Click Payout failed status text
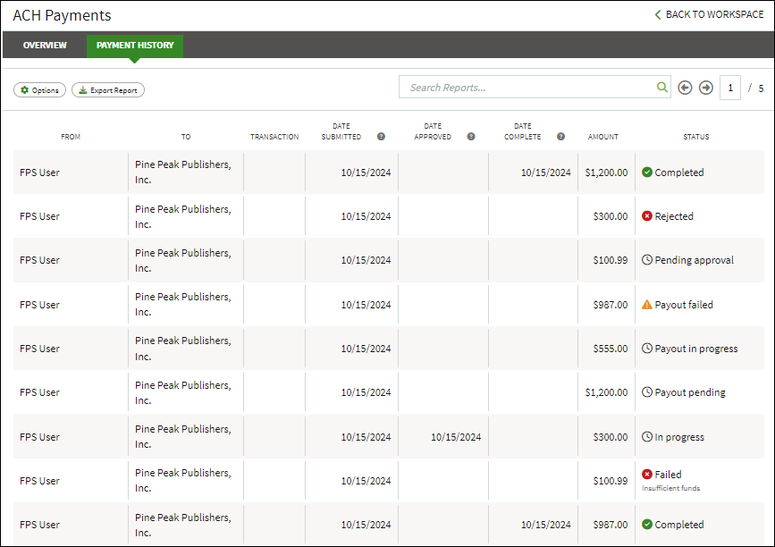The image size is (775, 547). 684,305
